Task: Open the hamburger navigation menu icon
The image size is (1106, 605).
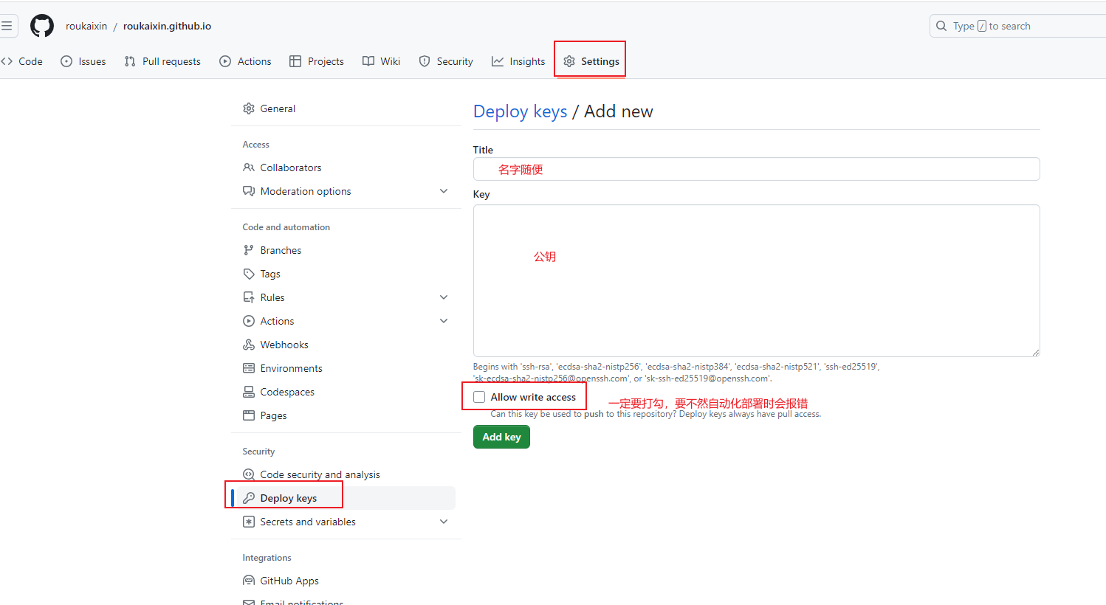Action: point(7,26)
